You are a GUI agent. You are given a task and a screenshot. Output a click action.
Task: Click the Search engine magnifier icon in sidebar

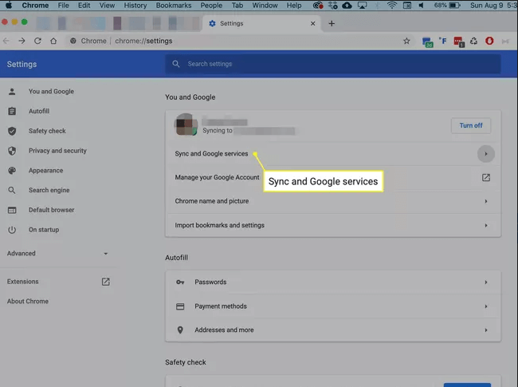(12, 190)
